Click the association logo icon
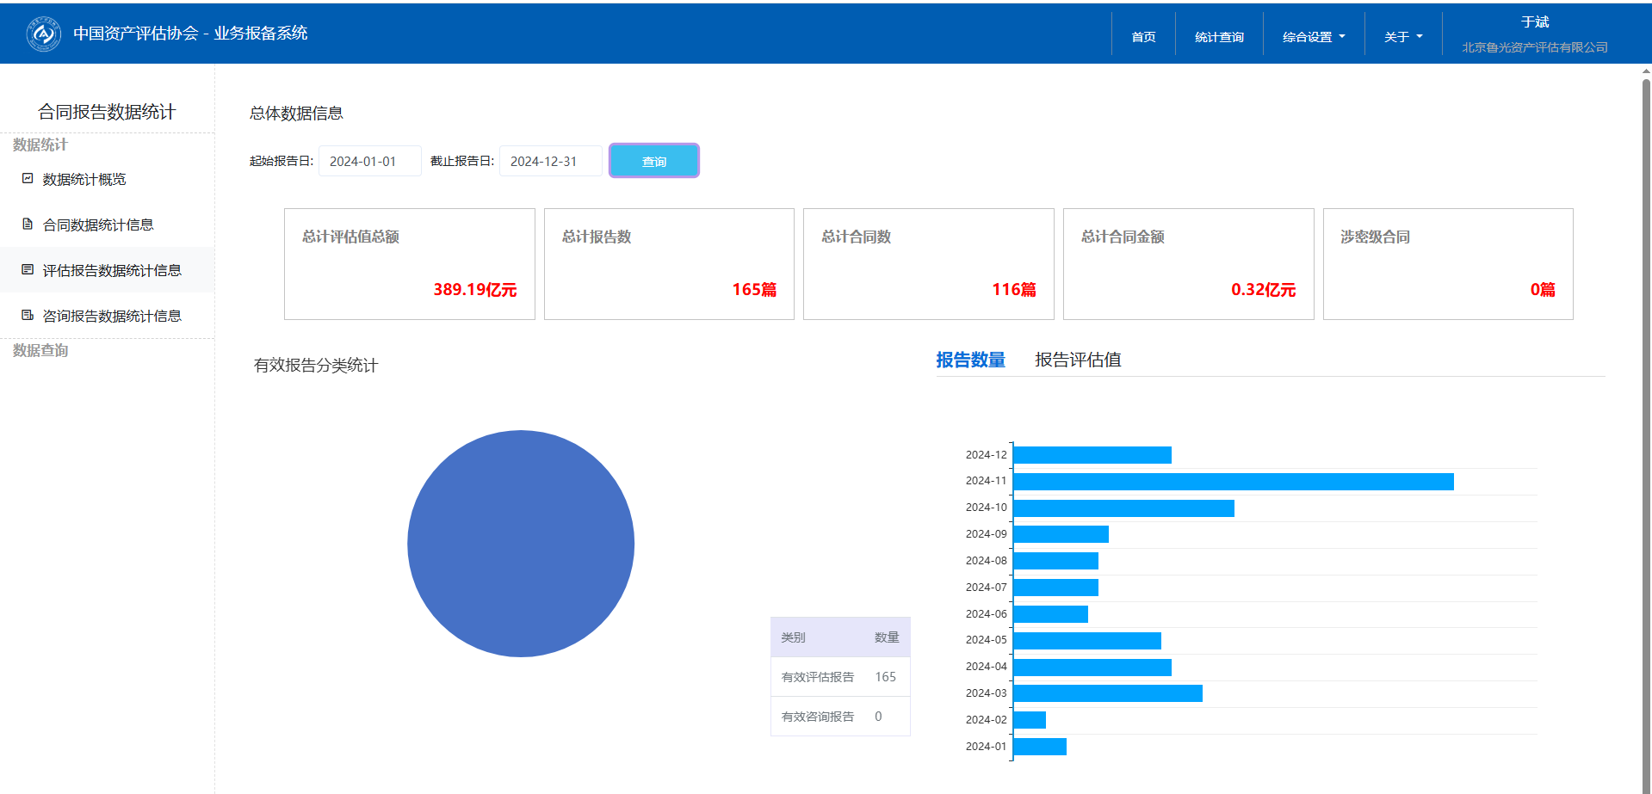1652x794 pixels. click(43, 34)
